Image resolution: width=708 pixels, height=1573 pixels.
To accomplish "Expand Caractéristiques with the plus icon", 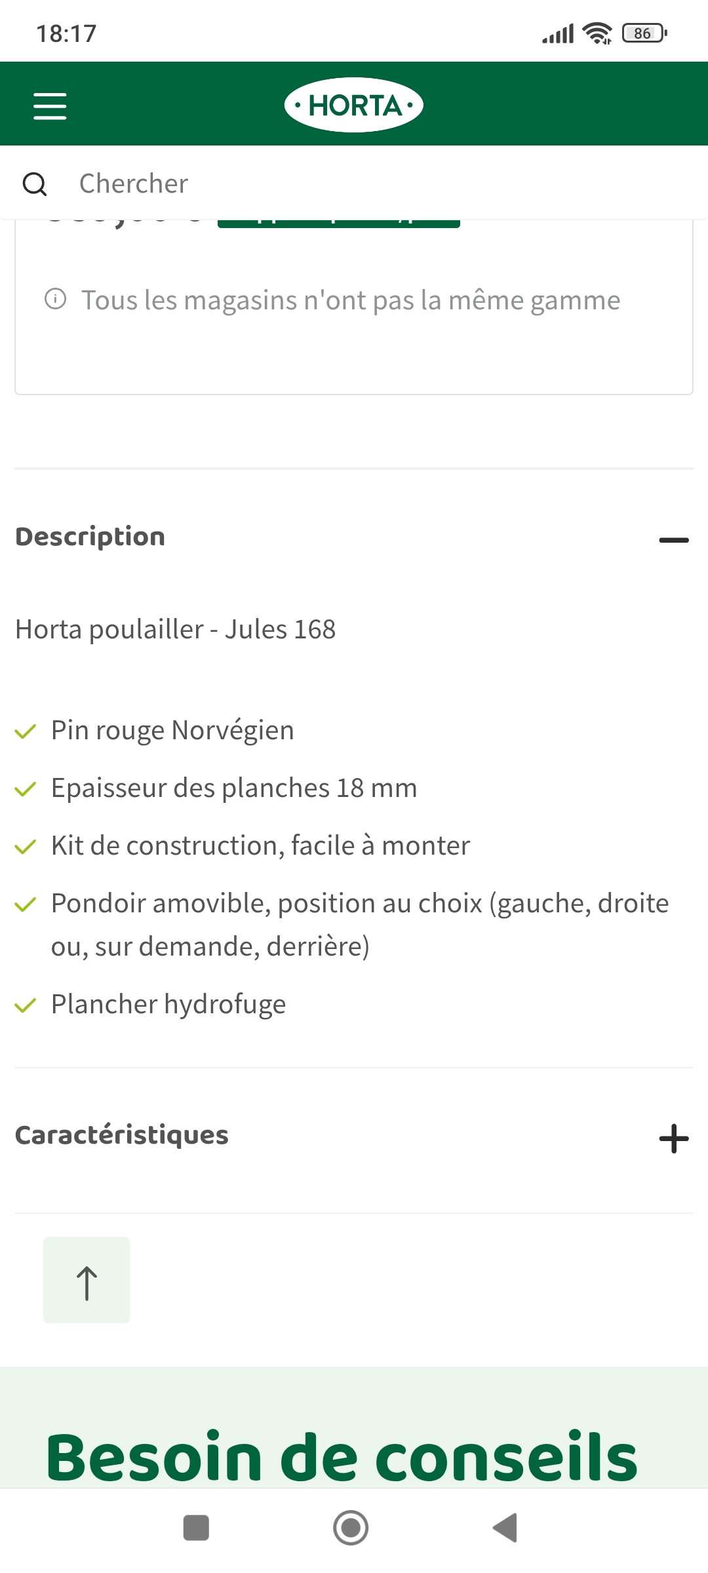I will pos(673,1138).
